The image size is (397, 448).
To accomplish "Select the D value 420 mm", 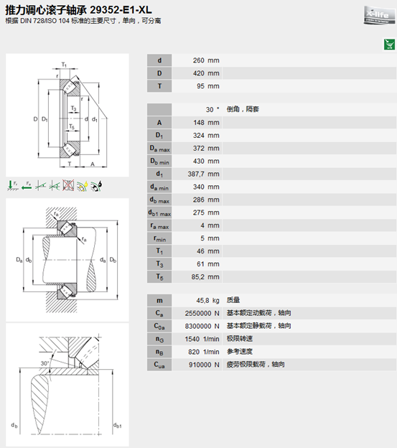I will 206,73.
